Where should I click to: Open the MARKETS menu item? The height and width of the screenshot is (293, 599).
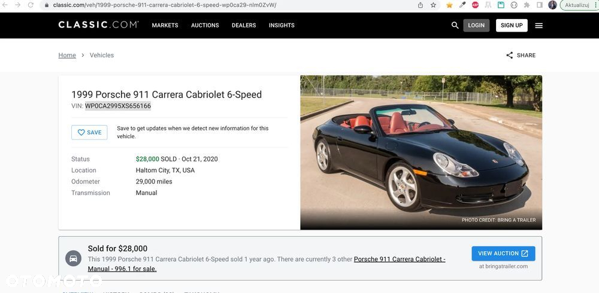coord(165,25)
